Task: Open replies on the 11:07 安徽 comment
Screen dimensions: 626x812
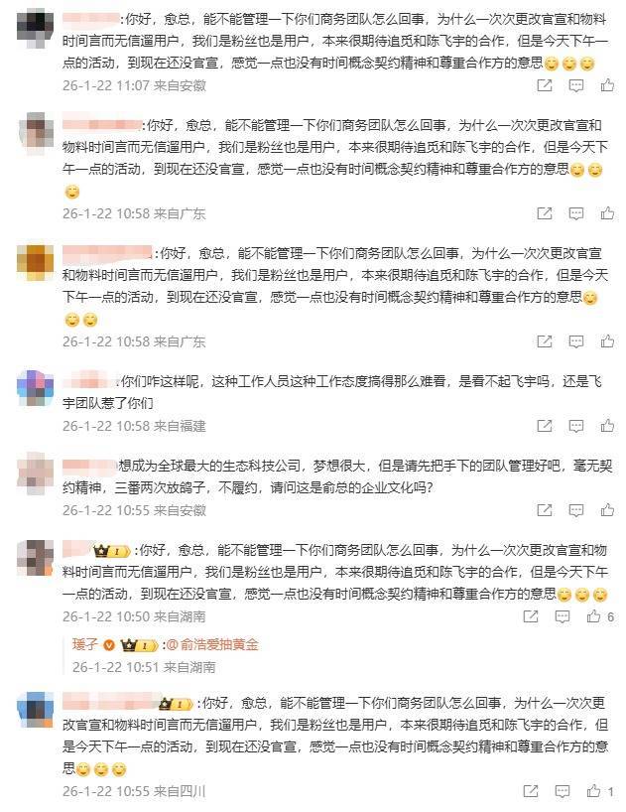Action: coord(575,85)
